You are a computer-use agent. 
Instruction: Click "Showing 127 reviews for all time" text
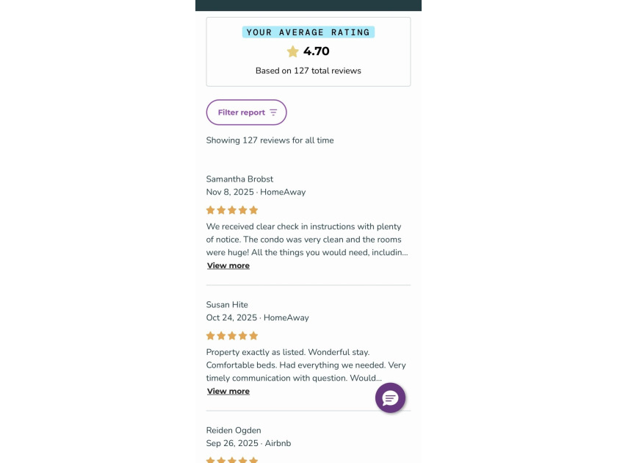point(270,140)
